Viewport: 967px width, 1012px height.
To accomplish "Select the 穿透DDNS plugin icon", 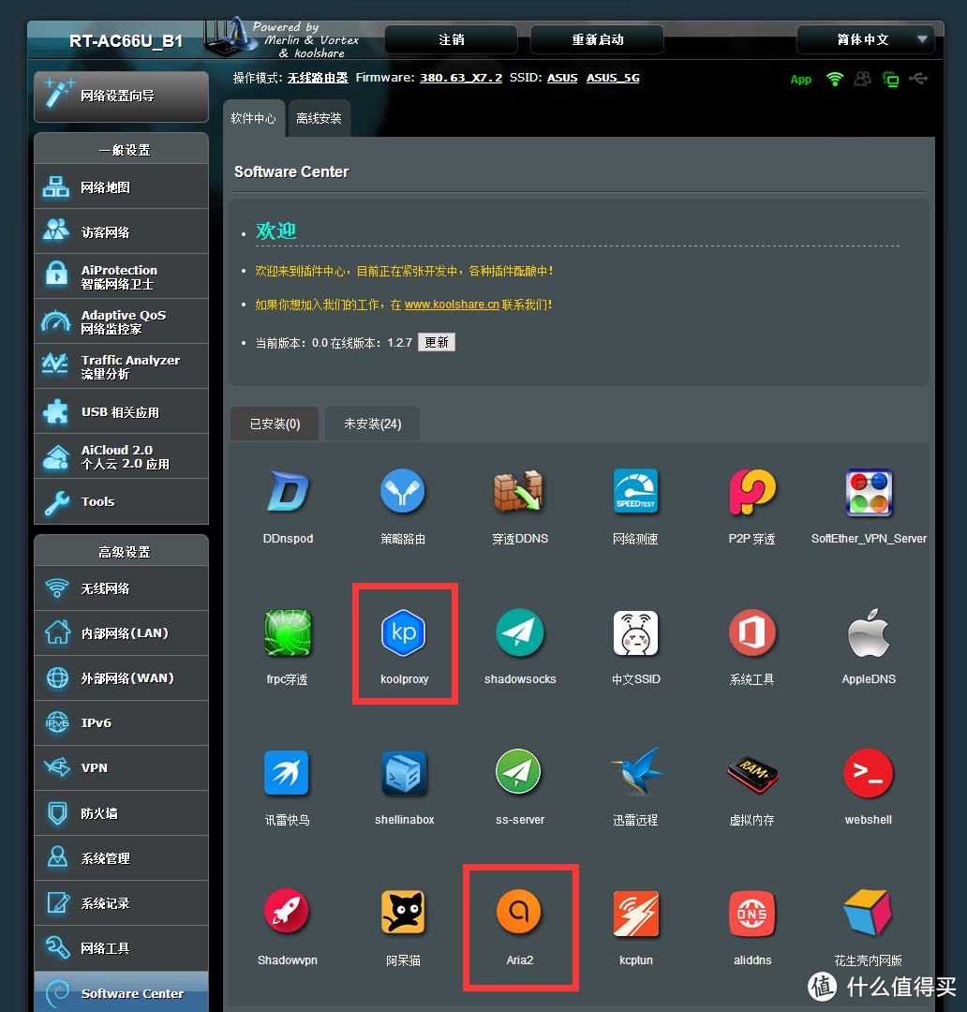I will (519, 492).
